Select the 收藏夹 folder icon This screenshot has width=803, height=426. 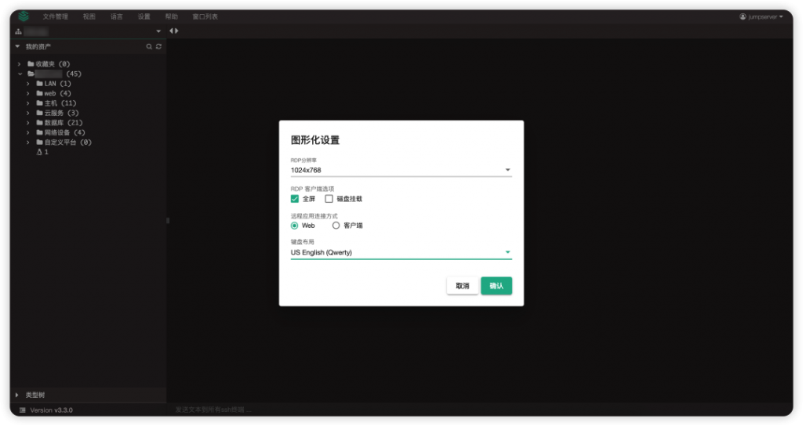31,64
